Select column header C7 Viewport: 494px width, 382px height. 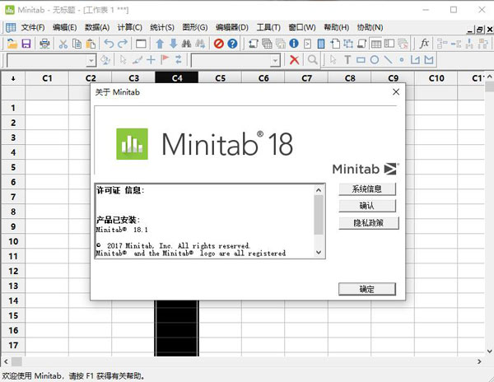pos(306,78)
